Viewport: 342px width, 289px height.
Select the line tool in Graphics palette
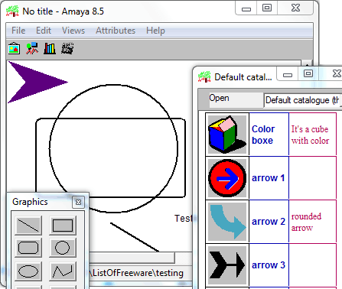click(28, 226)
